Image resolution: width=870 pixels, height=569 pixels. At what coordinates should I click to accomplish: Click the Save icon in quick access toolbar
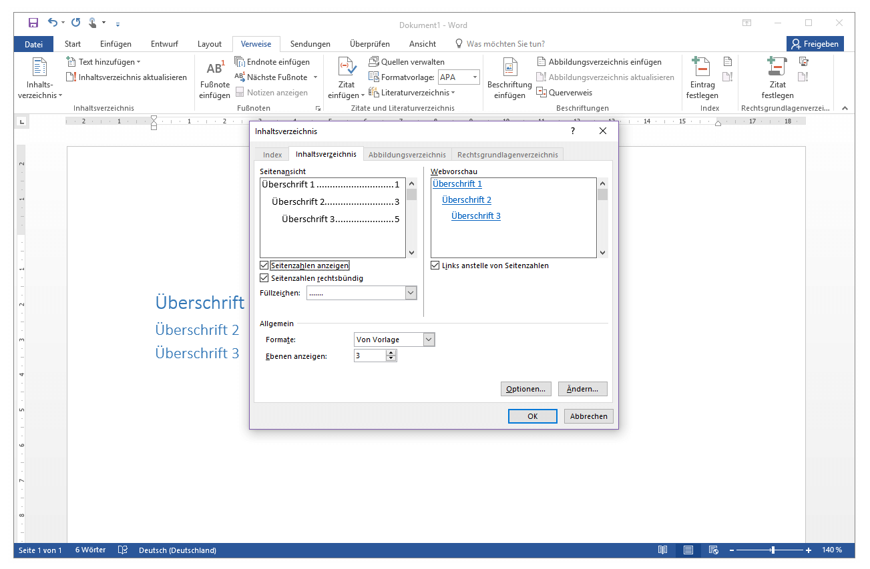33,23
